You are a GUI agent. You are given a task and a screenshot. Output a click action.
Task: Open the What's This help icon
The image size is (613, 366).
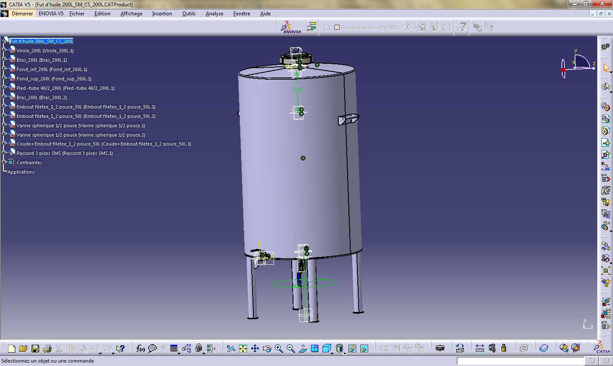pyautogui.click(x=121, y=349)
